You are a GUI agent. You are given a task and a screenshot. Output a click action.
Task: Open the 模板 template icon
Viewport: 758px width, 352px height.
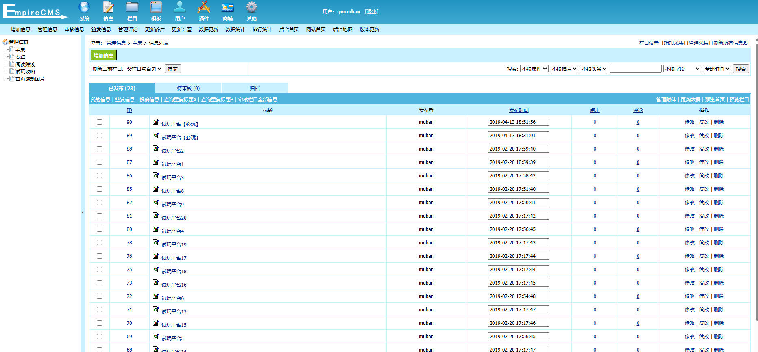pyautogui.click(x=156, y=7)
